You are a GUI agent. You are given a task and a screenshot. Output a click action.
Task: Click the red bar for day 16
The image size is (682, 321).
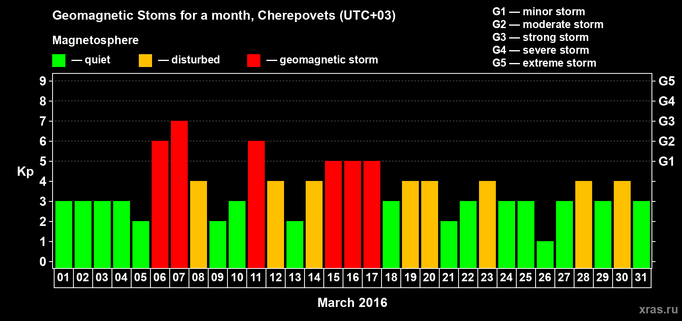tap(353, 215)
